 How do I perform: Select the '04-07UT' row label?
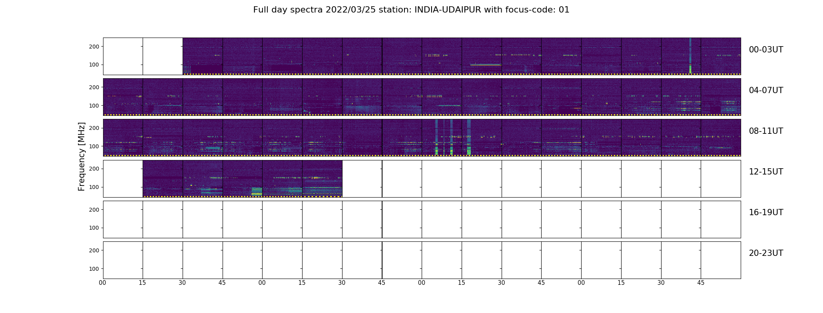click(766, 90)
